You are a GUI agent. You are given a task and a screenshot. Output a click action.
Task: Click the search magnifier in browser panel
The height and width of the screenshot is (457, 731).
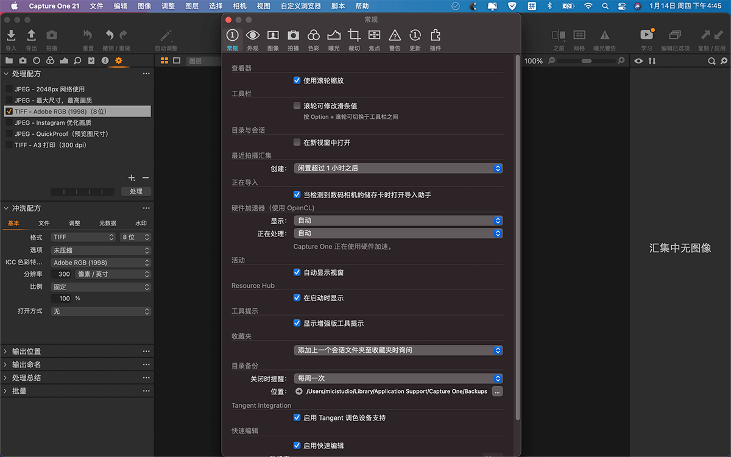coord(712,61)
